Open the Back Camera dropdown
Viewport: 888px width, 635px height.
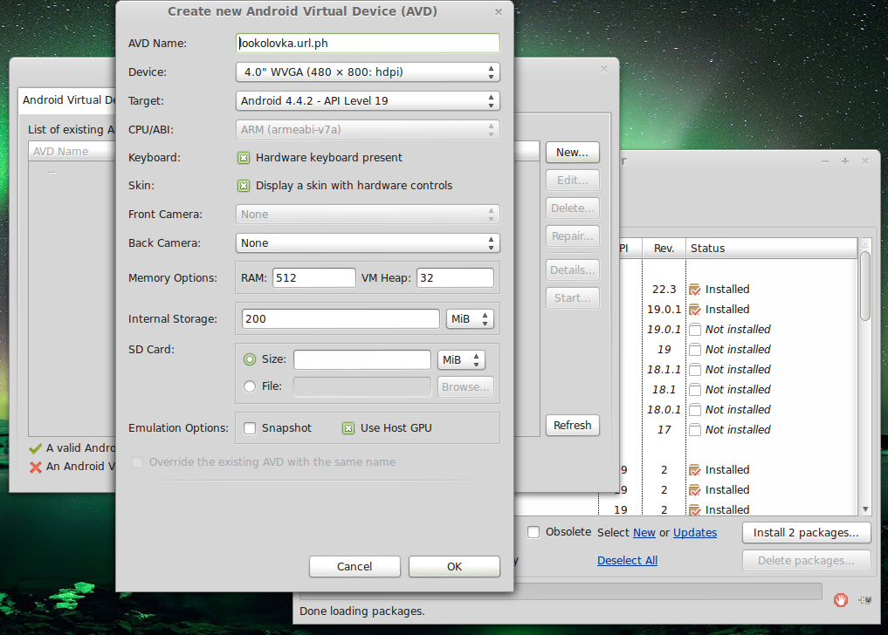tap(368, 243)
